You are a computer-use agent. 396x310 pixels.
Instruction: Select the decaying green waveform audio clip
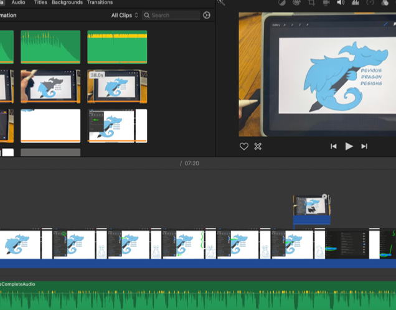click(x=50, y=47)
